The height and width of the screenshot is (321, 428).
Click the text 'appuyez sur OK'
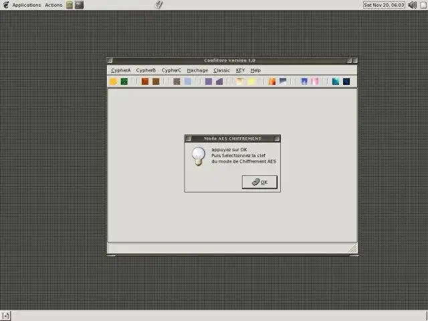coord(229,150)
